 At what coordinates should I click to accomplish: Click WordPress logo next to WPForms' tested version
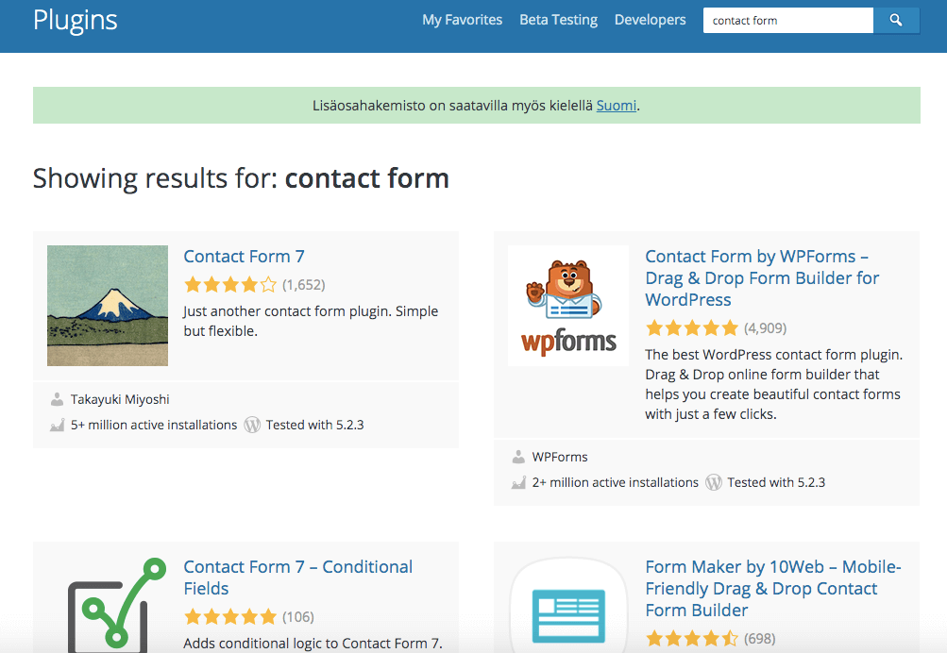713,482
